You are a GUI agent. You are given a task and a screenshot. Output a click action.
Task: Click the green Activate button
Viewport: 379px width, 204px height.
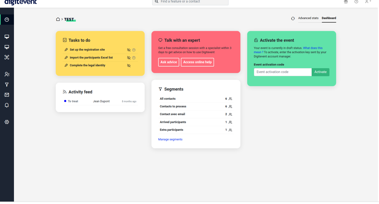(320, 72)
